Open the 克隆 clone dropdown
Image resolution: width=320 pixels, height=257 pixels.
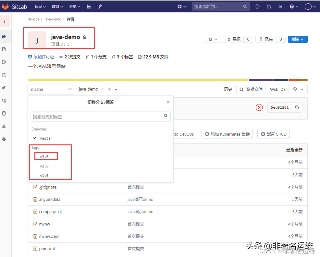297,39
